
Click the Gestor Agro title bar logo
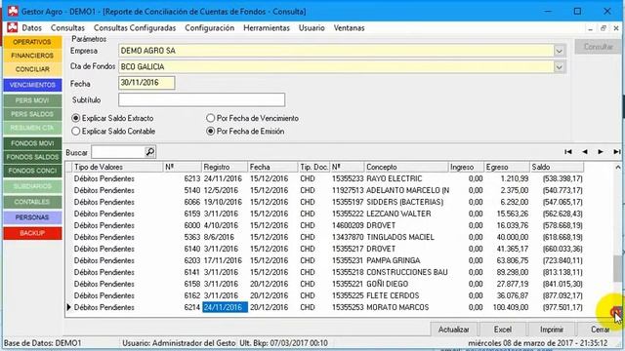pyautogui.click(x=13, y=11)
